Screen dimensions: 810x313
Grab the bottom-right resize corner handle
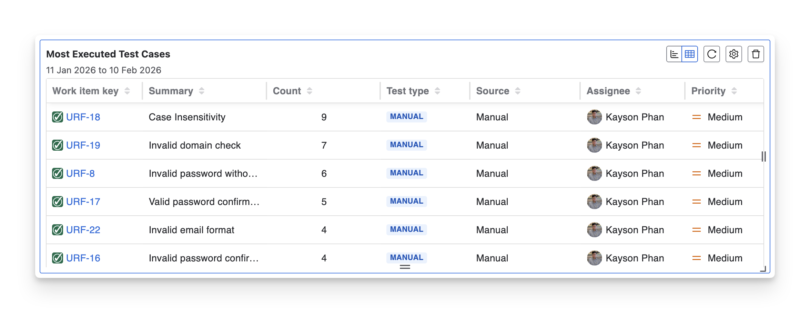(x=763, y=269)
